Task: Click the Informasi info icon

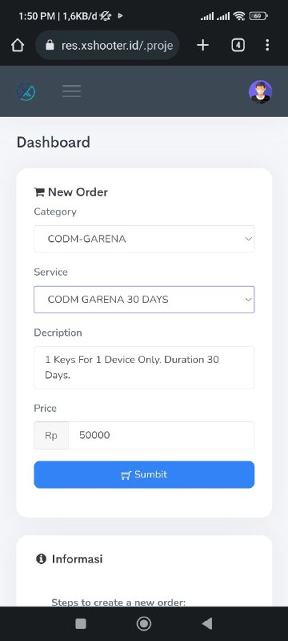Action: coord(42,558)
